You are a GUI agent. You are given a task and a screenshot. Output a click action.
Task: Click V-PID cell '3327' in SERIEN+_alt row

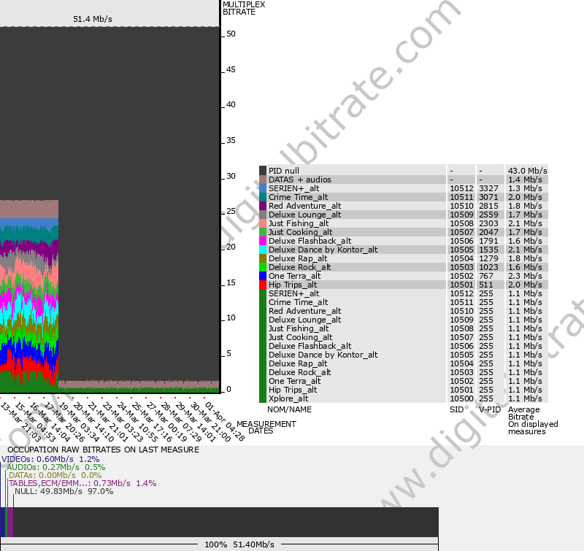tap(488, 188)
